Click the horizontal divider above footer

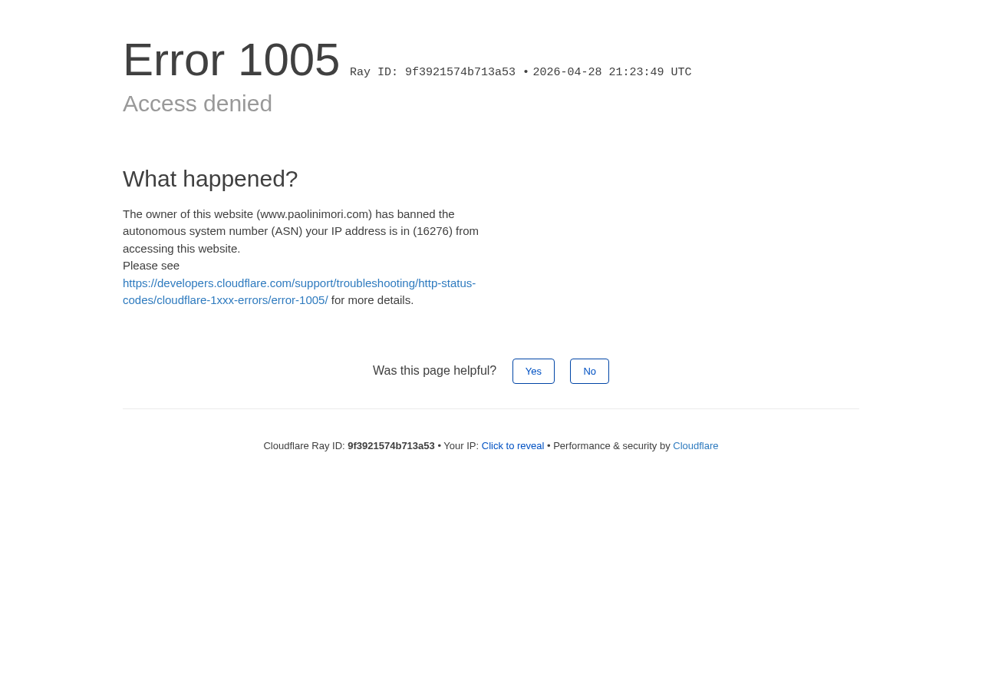tap(491, 408)
